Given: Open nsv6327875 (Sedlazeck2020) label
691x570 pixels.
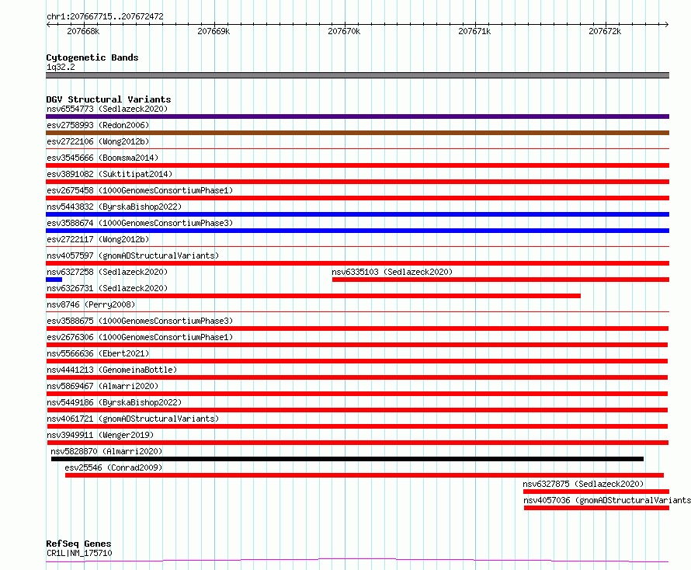Looking at the screenshot, I should click(x=583, y=484).
